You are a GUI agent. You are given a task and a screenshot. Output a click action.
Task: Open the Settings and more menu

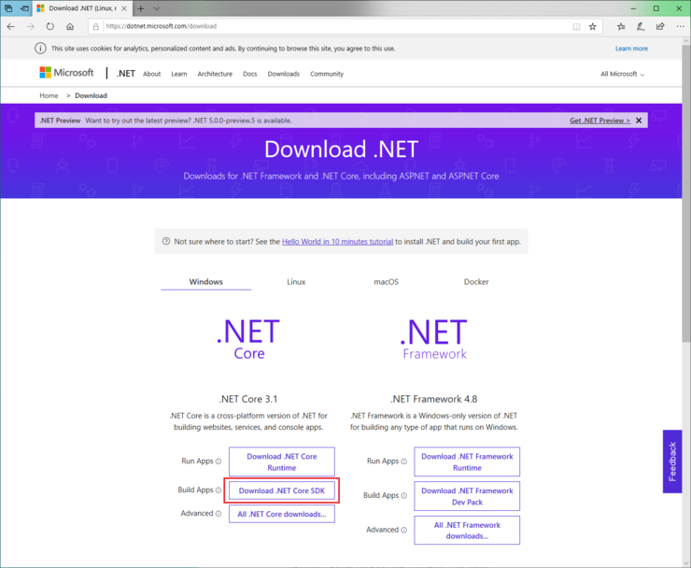[680, 26]
